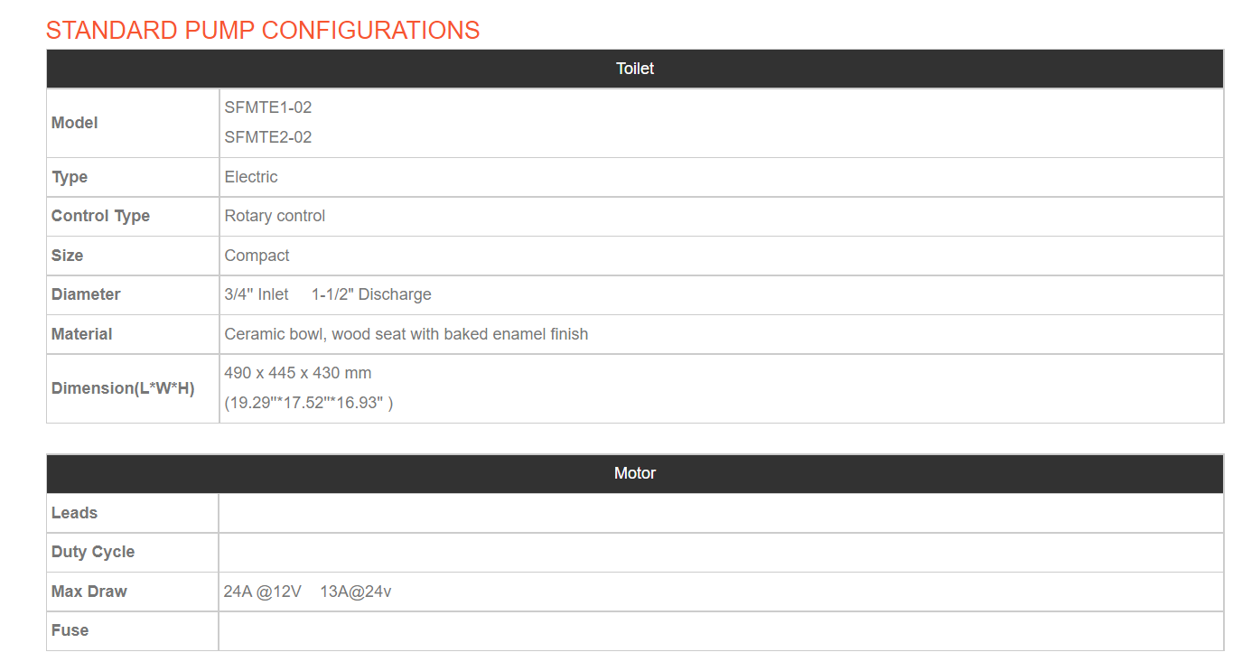Click the Standard Pump Configurations heading
Screen dimensions: 1242x671
(263, 30)
